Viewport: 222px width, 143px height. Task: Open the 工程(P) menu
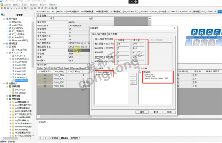pyautogui.click(x=25, y=5)
